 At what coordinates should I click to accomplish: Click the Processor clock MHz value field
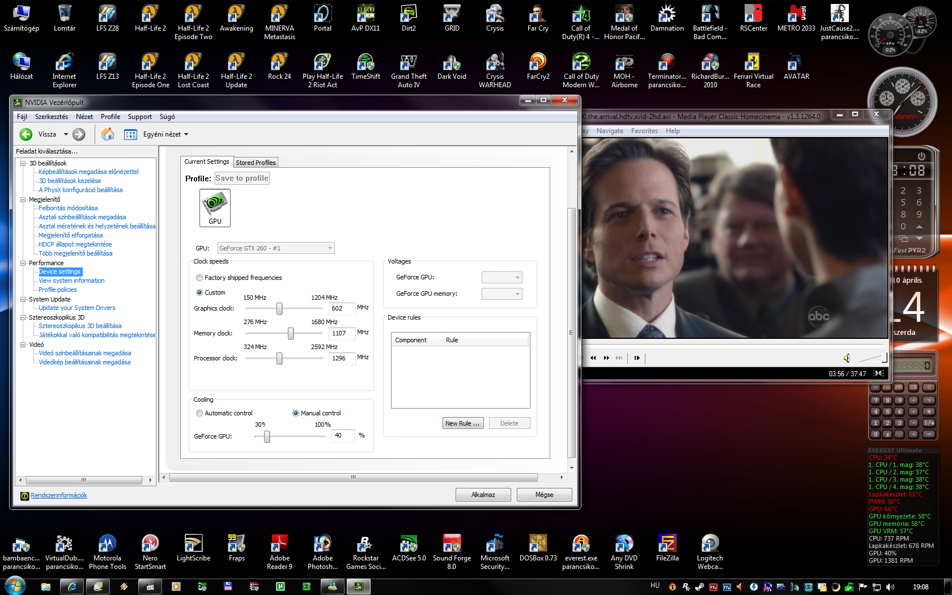tap(342, 358)
